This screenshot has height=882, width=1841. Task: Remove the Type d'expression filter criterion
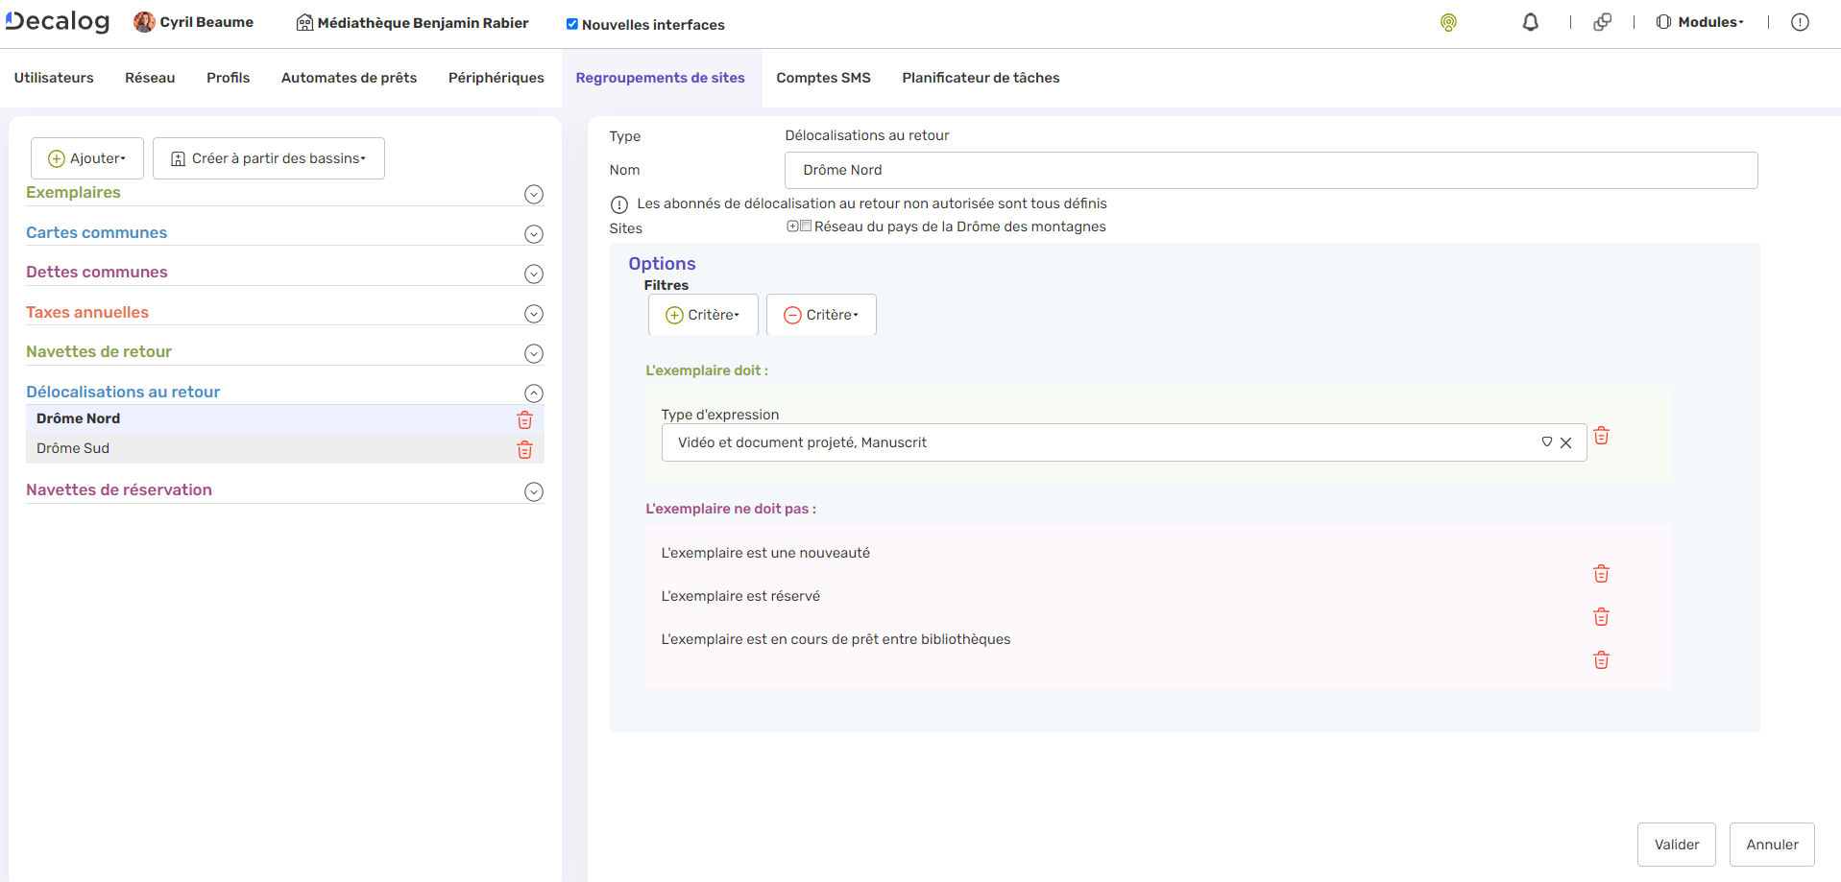pos(1601,436)
